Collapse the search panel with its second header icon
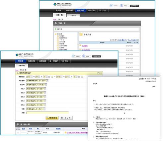 pos(101,73)
